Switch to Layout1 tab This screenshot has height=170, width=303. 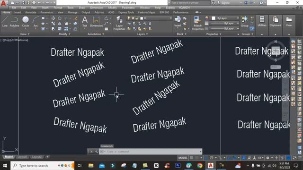pos(22,157)
